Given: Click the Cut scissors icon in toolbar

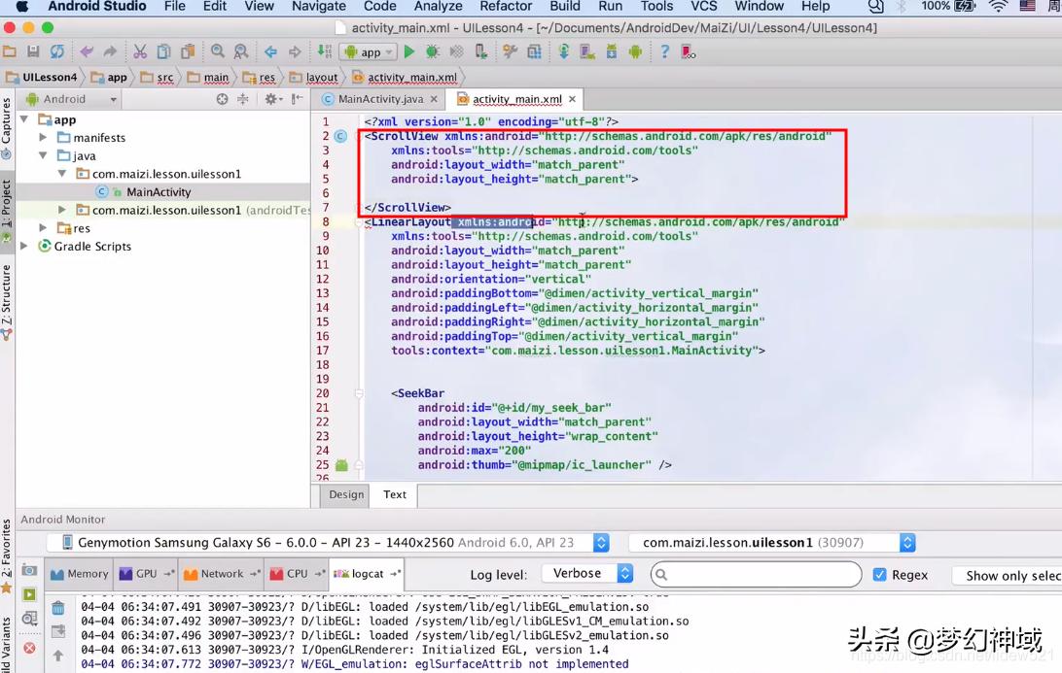Looking at the screenshot, I should [140, 51].
